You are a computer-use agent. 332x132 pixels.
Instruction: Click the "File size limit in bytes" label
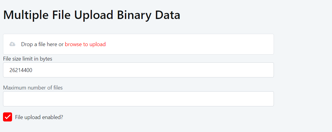pos(28,59)
